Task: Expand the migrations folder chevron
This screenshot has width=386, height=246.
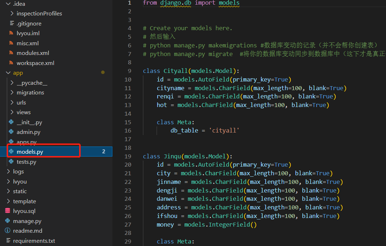Action: [12, 92]
